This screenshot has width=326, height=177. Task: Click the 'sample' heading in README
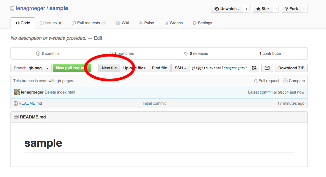43,143
